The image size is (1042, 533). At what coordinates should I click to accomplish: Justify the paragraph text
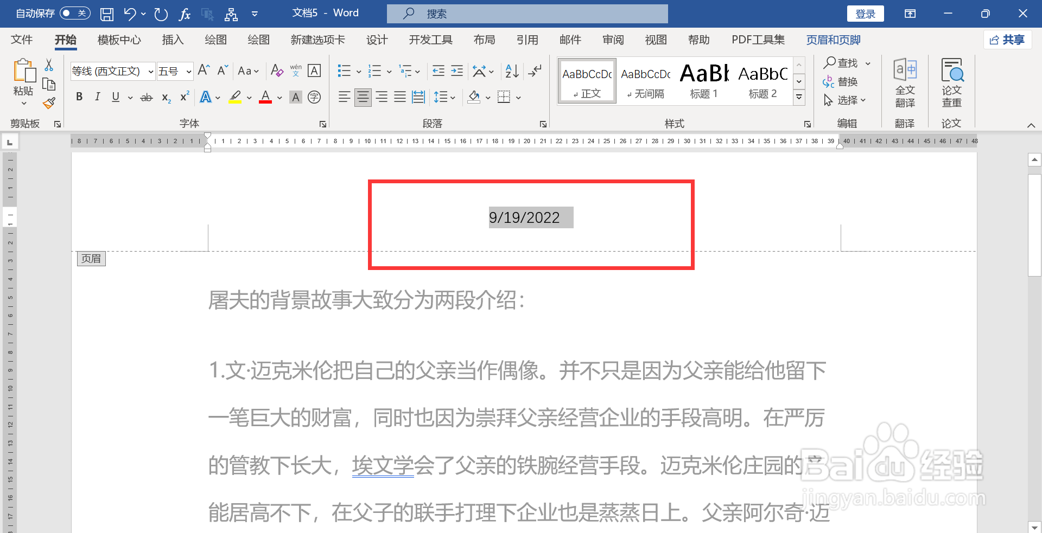[x=400, y=97]
